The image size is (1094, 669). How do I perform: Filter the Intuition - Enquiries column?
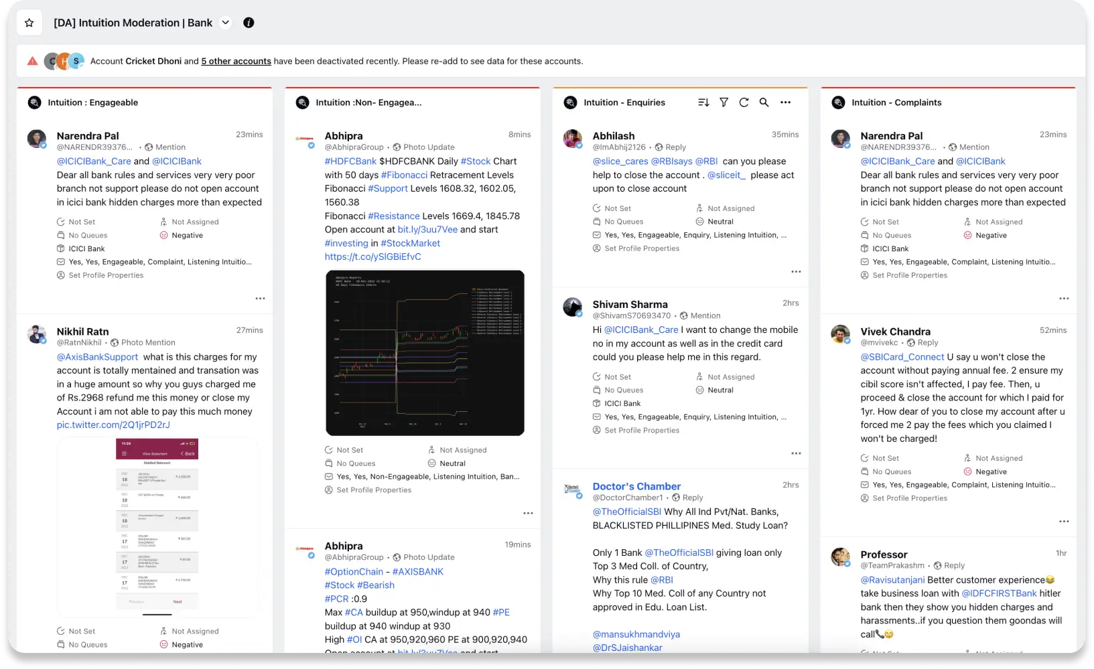[724, 102]
